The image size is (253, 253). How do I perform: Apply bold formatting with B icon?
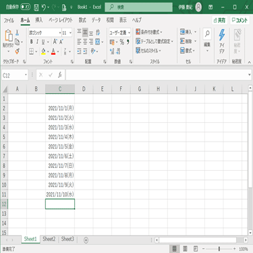(x=32, y=42)
